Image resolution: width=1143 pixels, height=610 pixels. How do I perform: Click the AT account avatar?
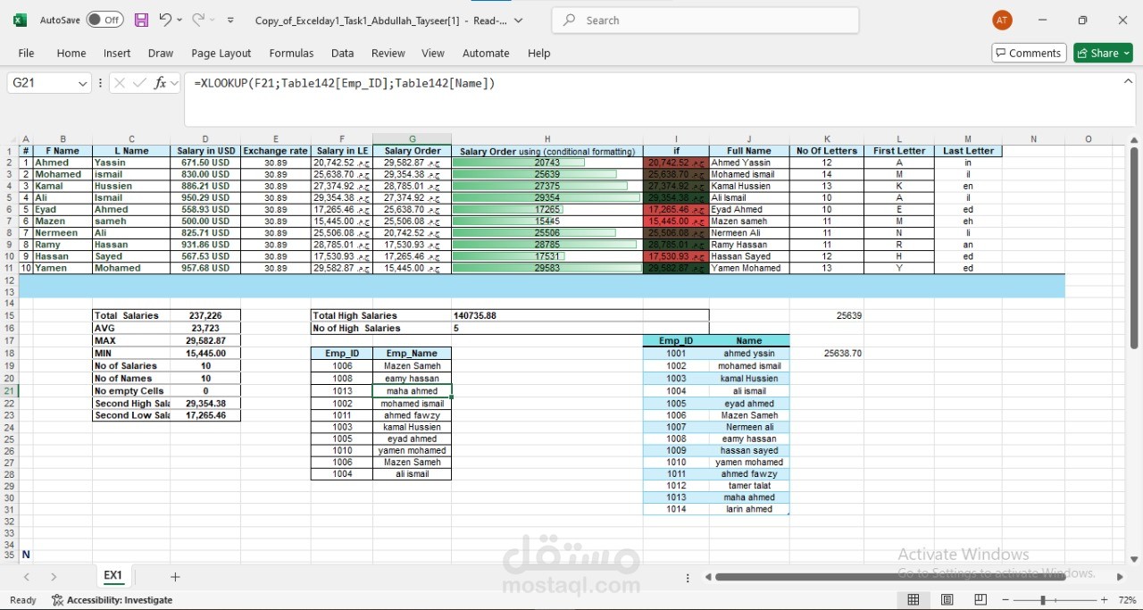[x=1002, y=20]
